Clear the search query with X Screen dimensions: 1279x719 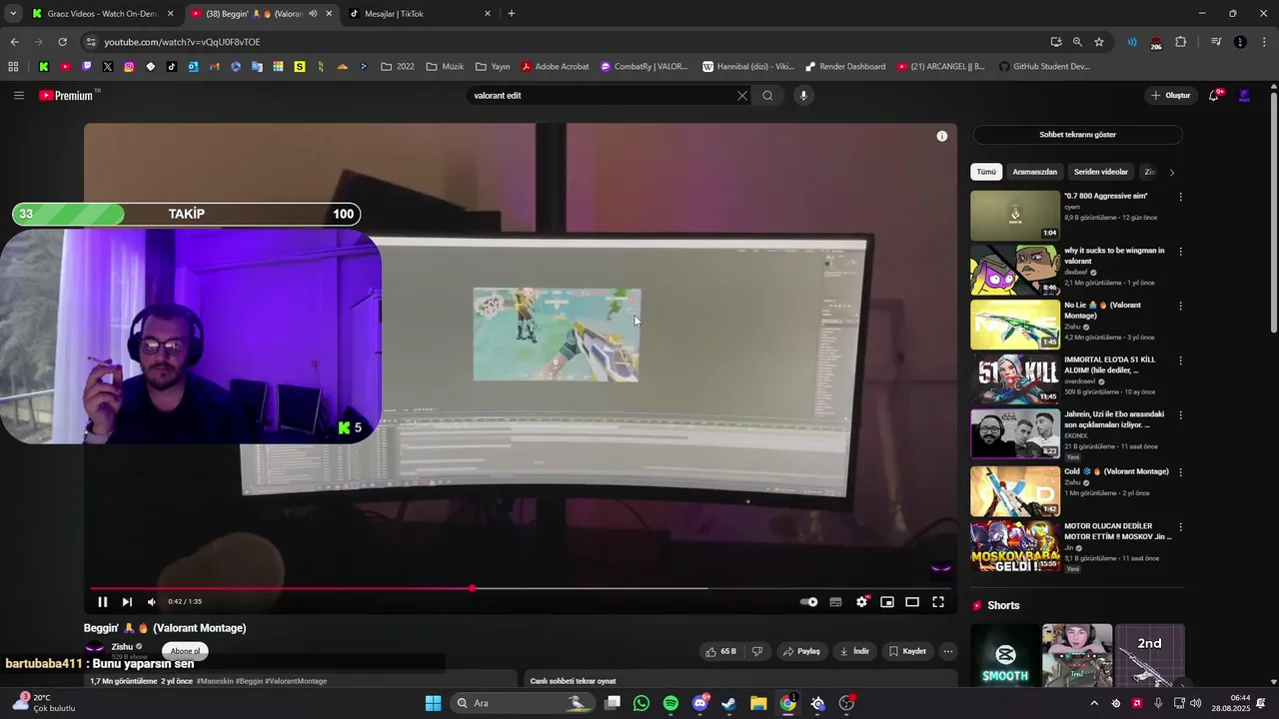[741, 96]
